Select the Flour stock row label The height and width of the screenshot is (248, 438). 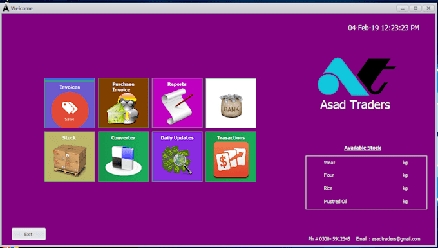tap(328, 175)
